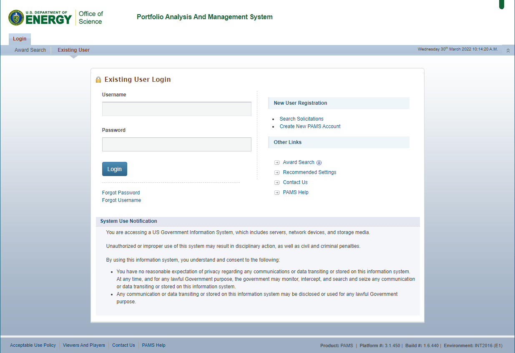
Task: Click the date and time display
Action: tap(458, 49)
